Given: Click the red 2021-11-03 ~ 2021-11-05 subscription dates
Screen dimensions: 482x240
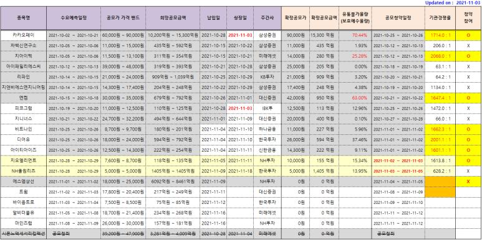Looking at the screenshot, I should [x=398, y=171].
